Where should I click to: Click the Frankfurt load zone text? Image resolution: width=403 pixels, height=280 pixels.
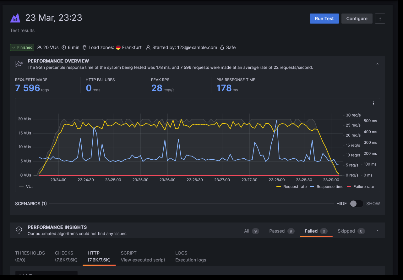click(x=132, y=47)
